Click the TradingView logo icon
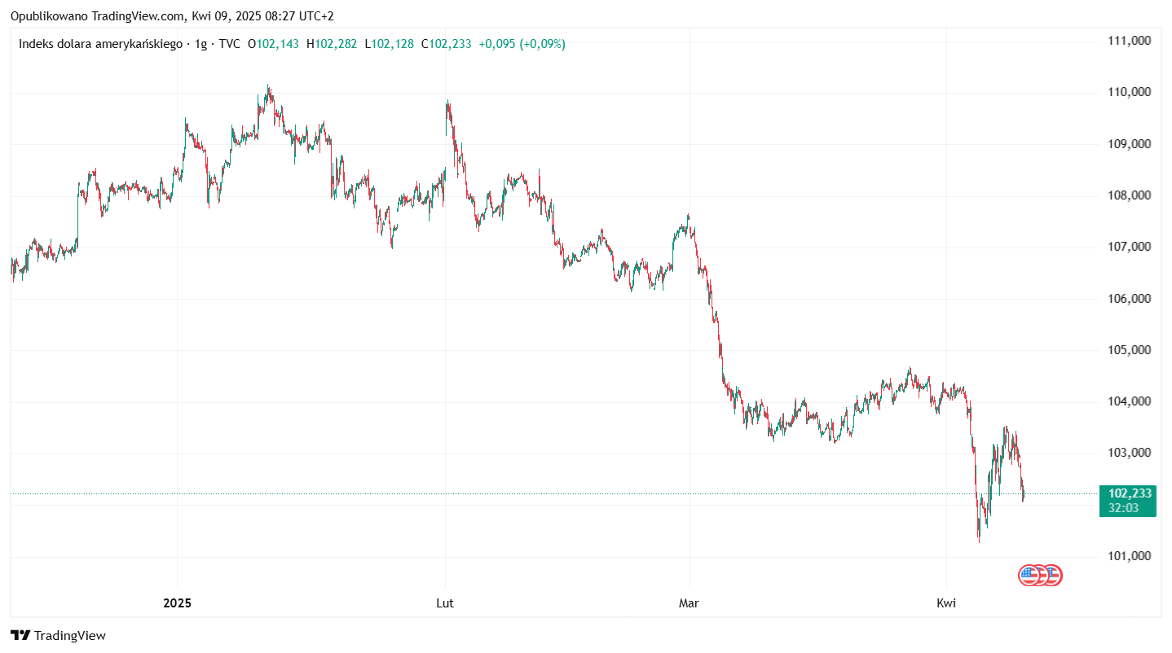1172x653 pixels. tap(20, 636)
